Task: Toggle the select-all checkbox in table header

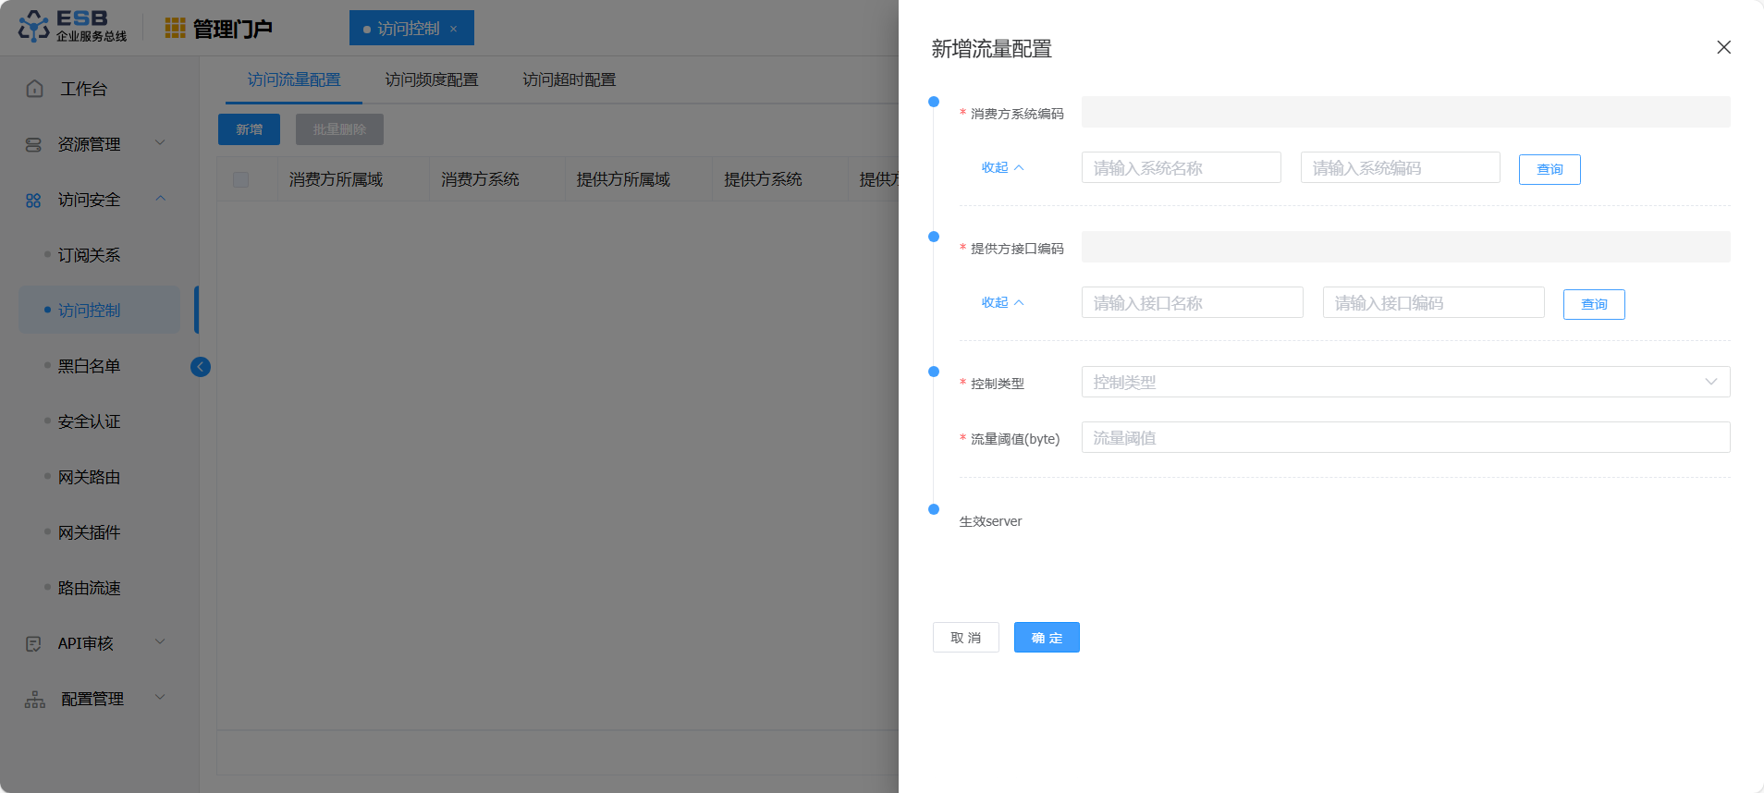Action: (241, 179)
